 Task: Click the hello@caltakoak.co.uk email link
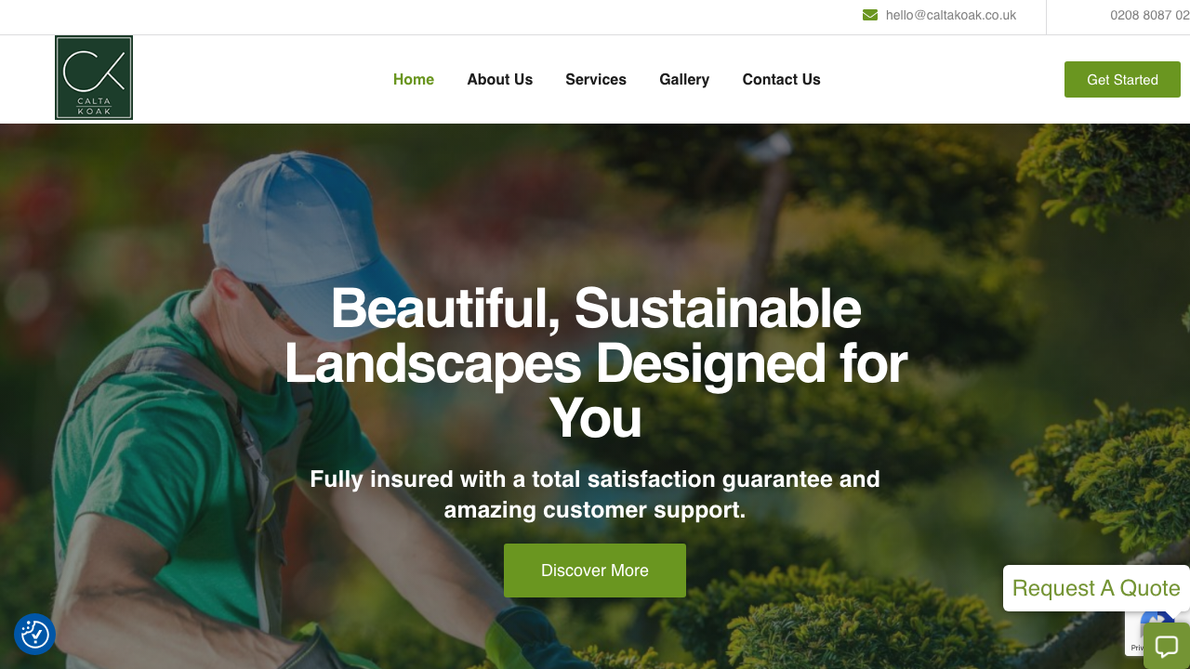tap(951, 15)
